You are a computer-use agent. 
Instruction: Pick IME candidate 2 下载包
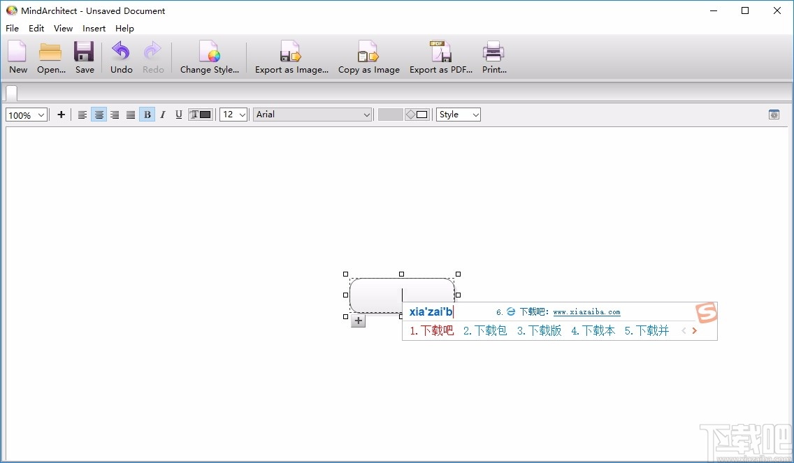pyautogui.click(x=485, y=330)
